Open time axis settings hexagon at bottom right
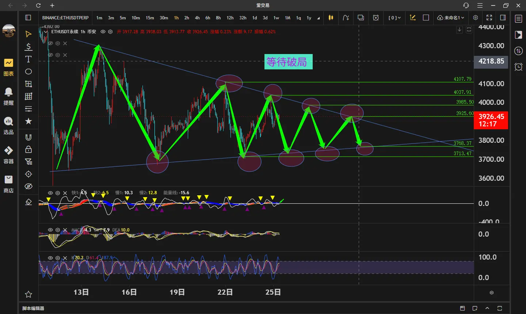The height and width of the screenshot is (314, 526). click(x=492, y=293)
